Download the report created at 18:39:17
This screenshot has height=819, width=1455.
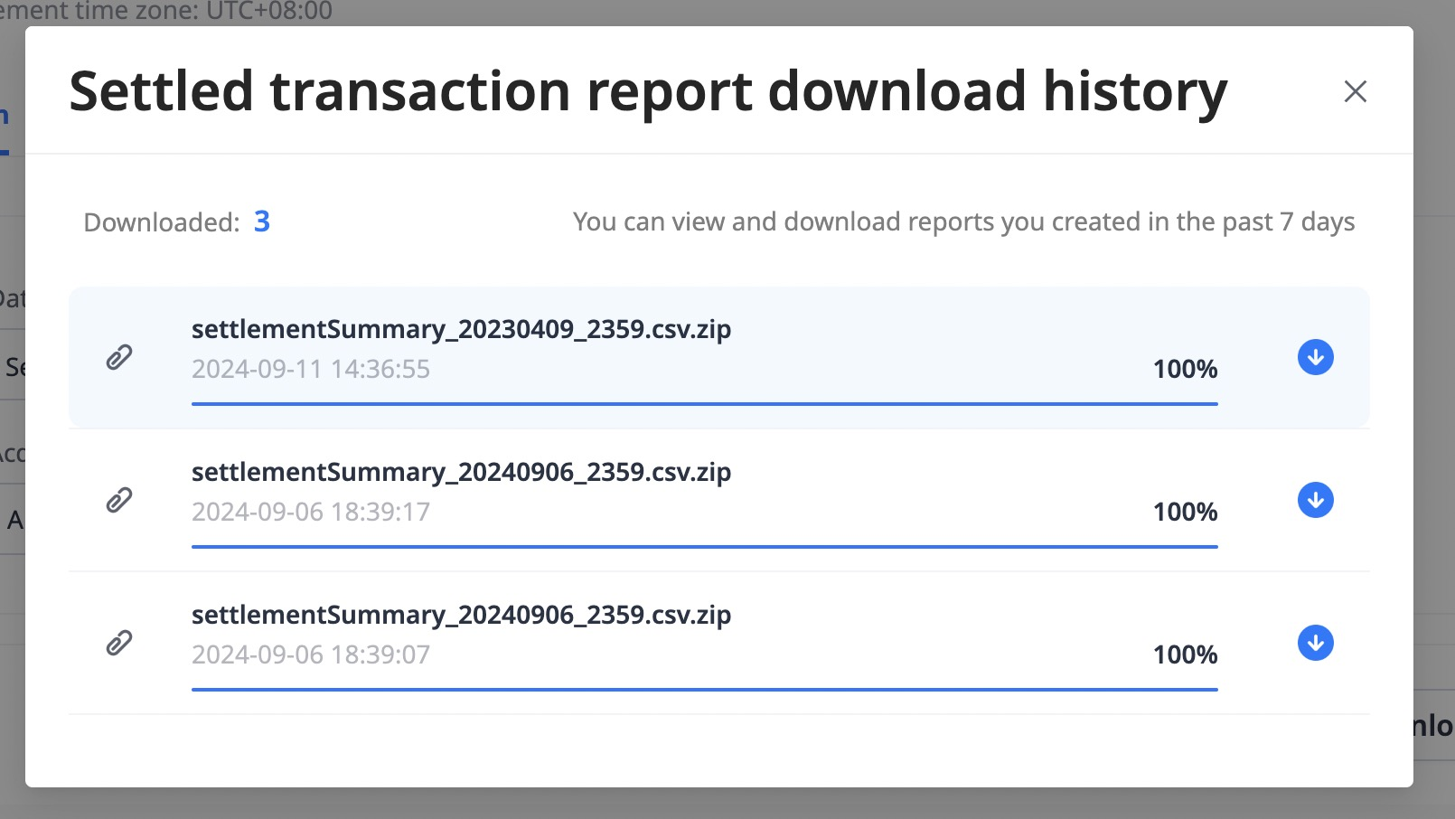coord(1315,500)
